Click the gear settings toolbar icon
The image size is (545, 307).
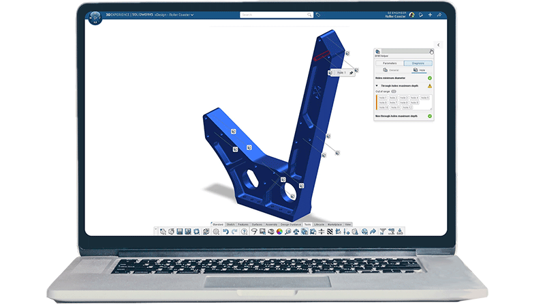pos(216,231)
